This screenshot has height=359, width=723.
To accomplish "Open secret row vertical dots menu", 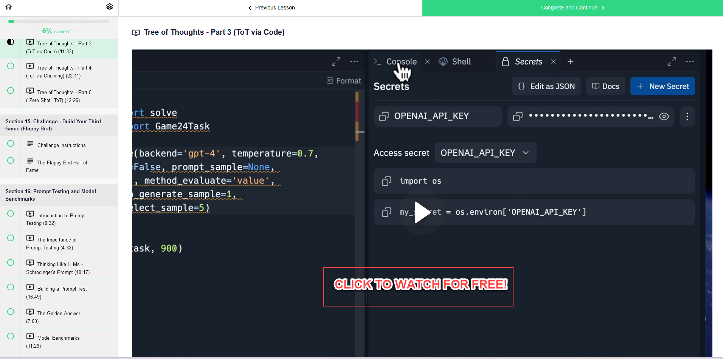I will coord(687,116).
